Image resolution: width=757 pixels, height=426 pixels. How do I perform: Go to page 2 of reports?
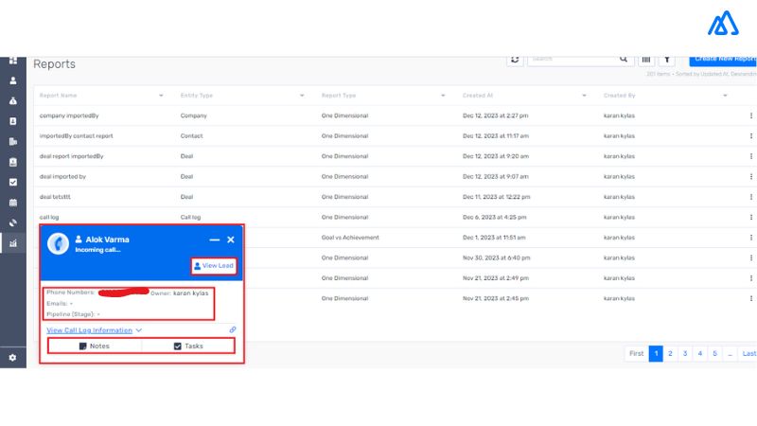pos(670,353)
